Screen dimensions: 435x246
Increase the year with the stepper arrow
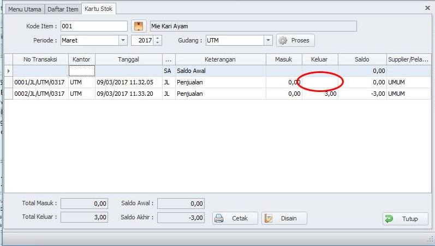(x=157, y=38)
